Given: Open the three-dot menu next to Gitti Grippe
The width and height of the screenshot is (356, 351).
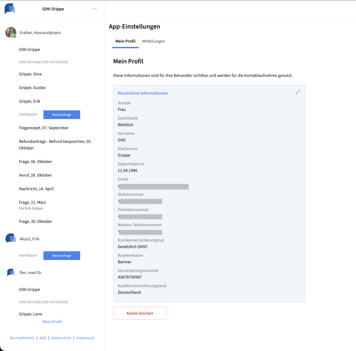Looking at the screenshot, I should (x=95, y=9).
